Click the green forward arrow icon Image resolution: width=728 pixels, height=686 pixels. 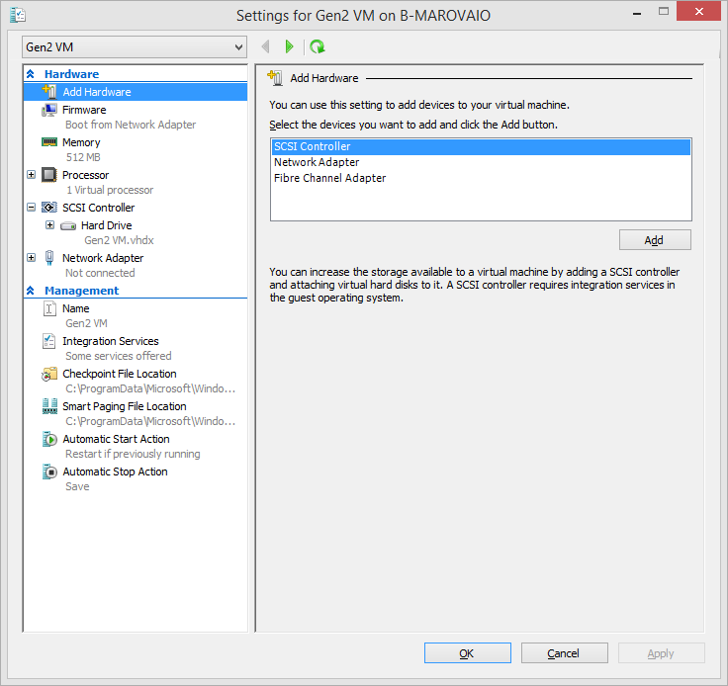(289, 46)
